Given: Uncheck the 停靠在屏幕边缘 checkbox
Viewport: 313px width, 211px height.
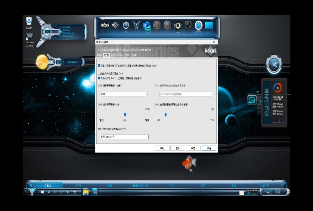Looking at the screenshot, I should (99, 66).
